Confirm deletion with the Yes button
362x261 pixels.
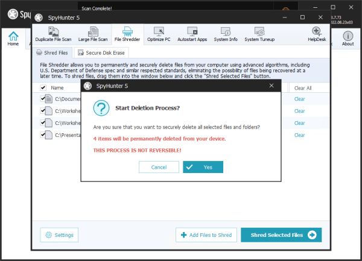coord(203,167)
